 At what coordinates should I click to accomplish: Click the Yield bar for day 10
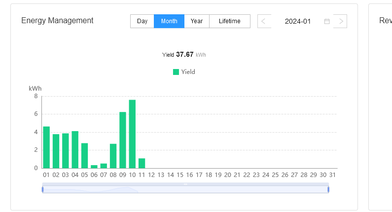pyautogui.click(x=132, y=134)
